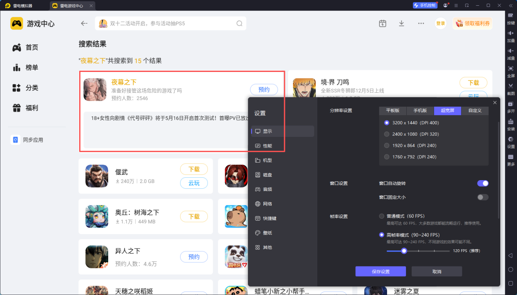
Task: Select 显示 settings section
Action: pyautogui.click(x=283, y=131)
